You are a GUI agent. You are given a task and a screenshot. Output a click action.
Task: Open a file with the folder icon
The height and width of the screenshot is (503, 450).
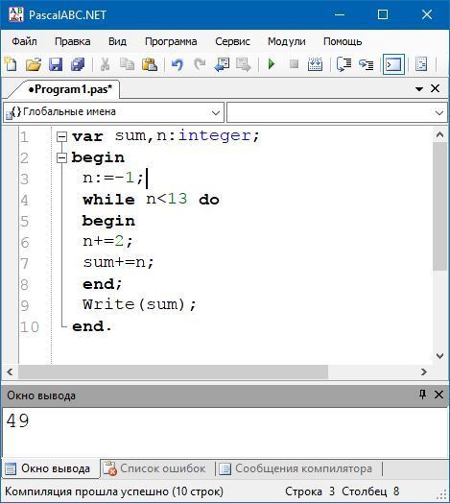(x=34, y=64)
